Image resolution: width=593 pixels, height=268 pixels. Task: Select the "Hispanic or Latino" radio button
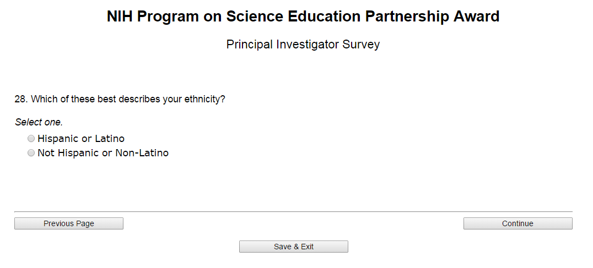[31, 139]
